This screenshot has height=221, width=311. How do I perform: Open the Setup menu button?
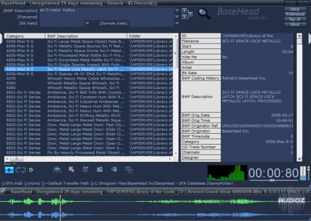click(295, 10)
